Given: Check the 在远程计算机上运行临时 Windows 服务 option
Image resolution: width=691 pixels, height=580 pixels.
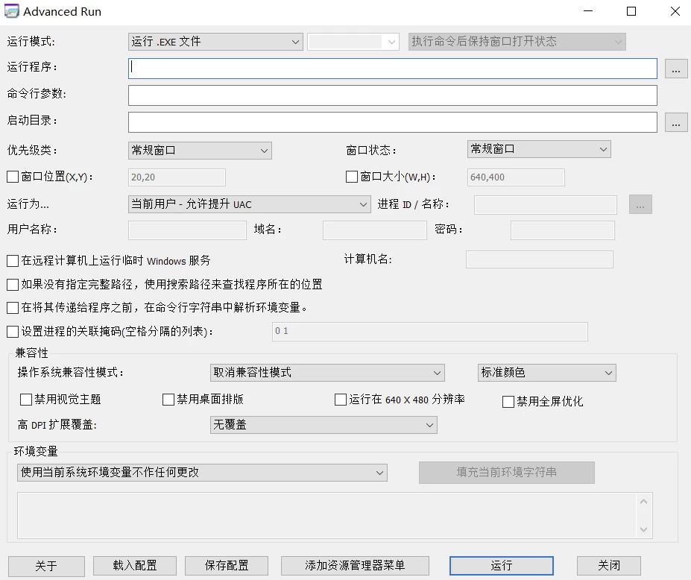Looking at the screenshot, I should tap(12, 261).
